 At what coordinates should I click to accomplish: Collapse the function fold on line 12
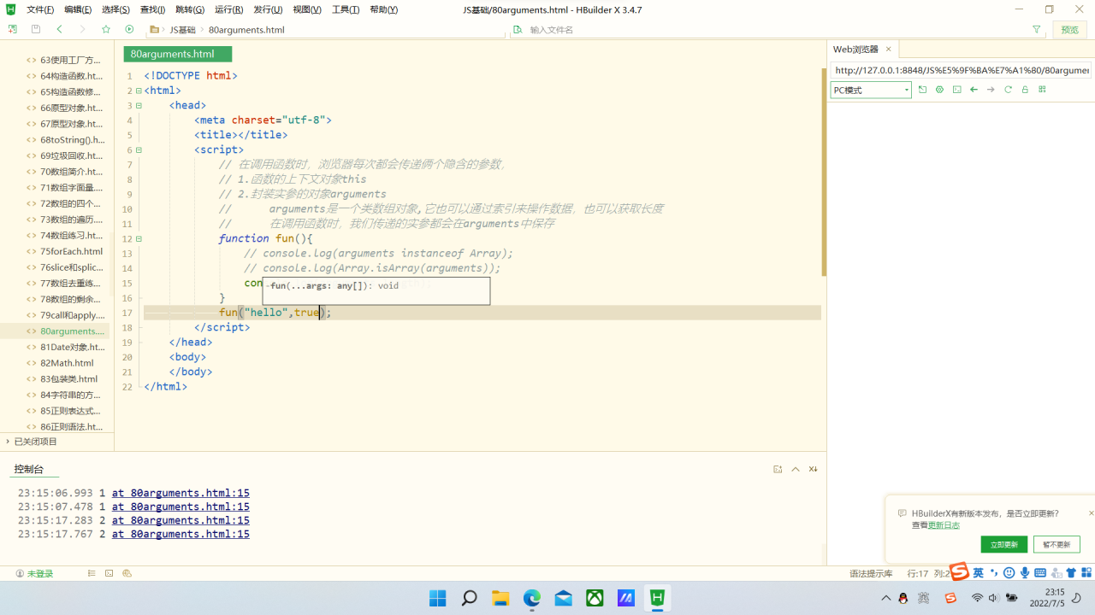click(x=139, y=239)
